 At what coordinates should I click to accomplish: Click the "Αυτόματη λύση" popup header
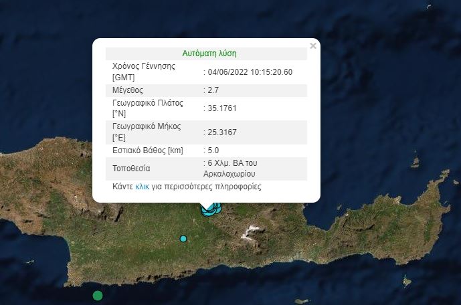(x=209, y=54)
